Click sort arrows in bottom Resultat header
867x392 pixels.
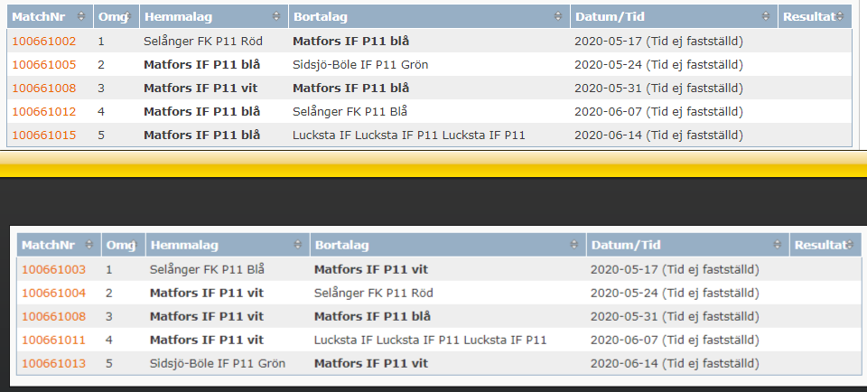click(x=852, y=245)
